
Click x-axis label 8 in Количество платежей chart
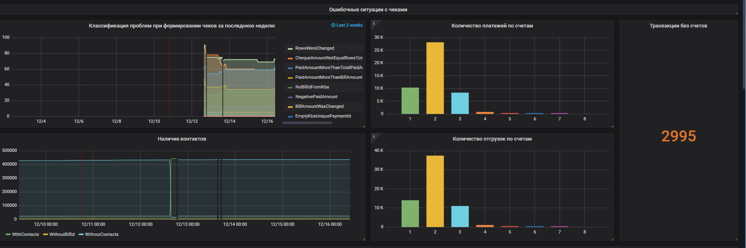[584, 119]
